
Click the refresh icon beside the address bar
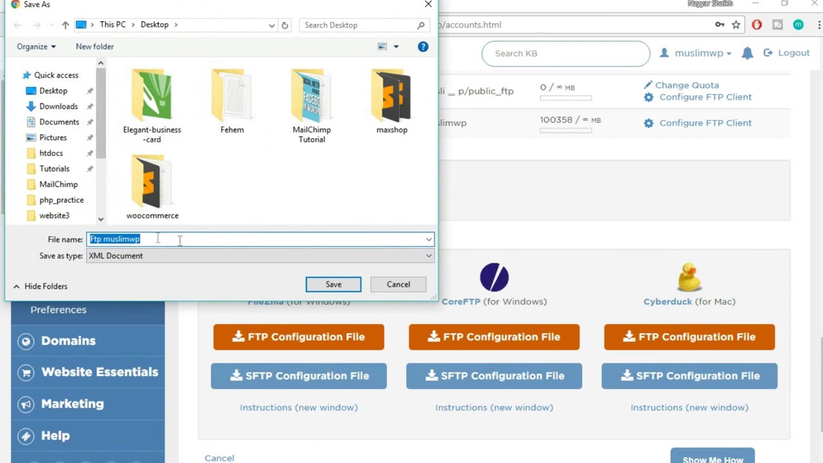(x=285, y=25)
